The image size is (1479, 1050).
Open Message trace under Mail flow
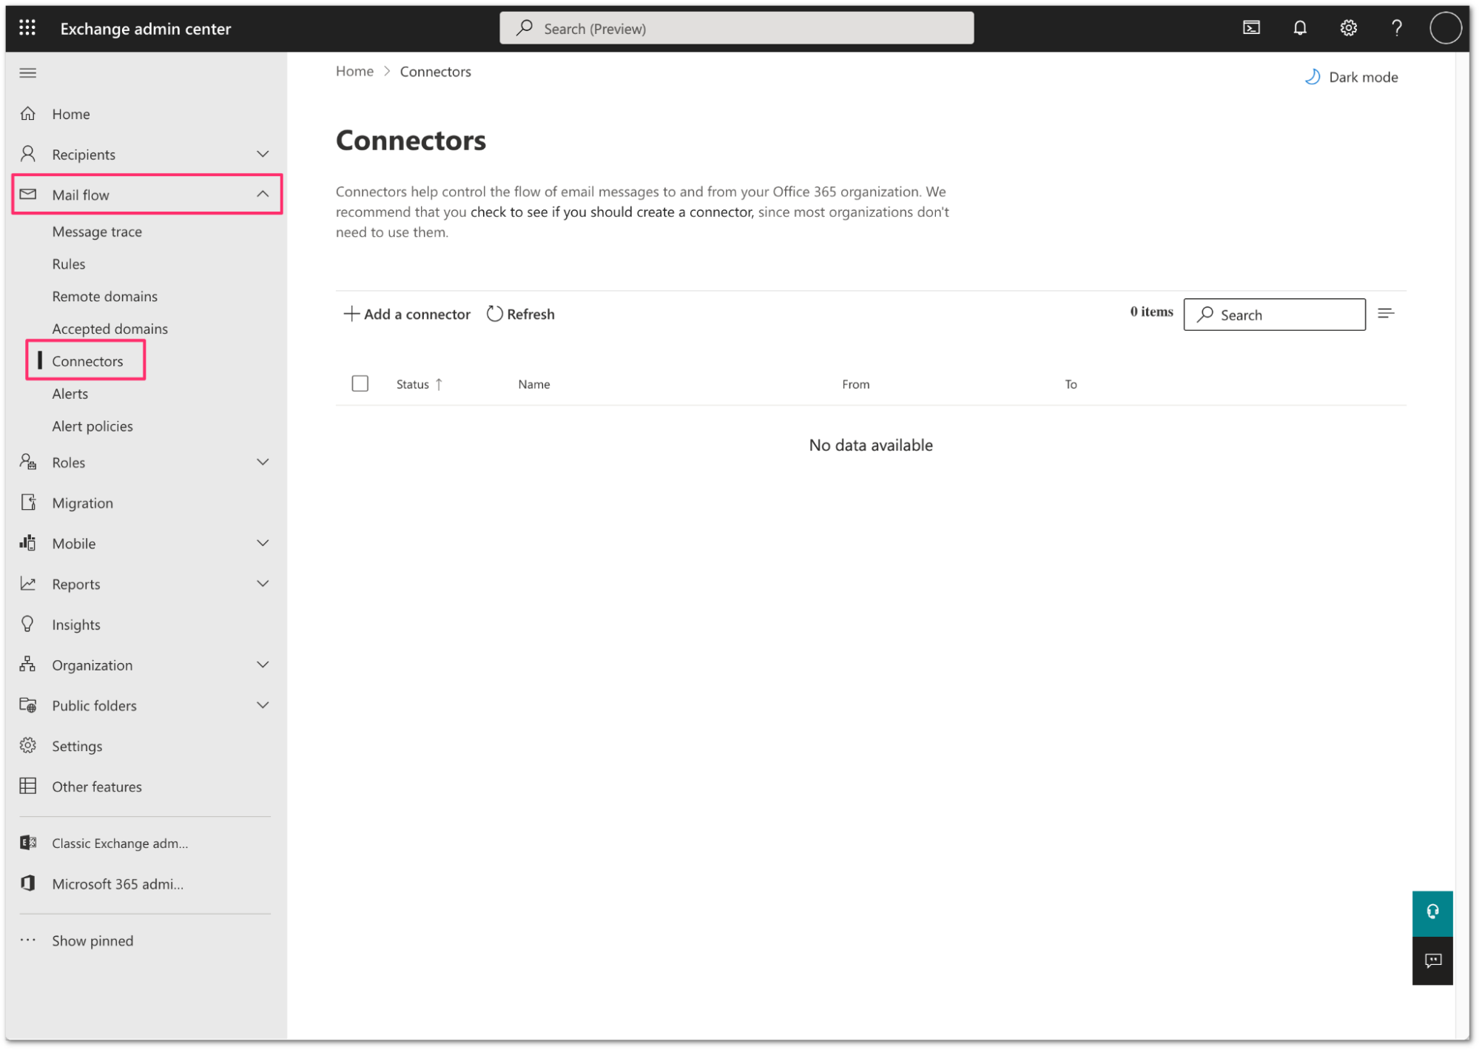click(97, 232)
